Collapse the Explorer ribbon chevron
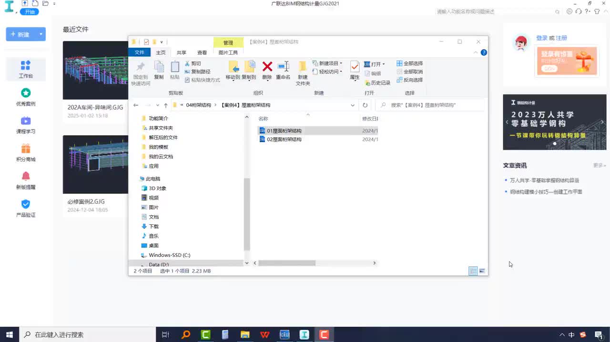The image size is (610, 342). (476, 52)
